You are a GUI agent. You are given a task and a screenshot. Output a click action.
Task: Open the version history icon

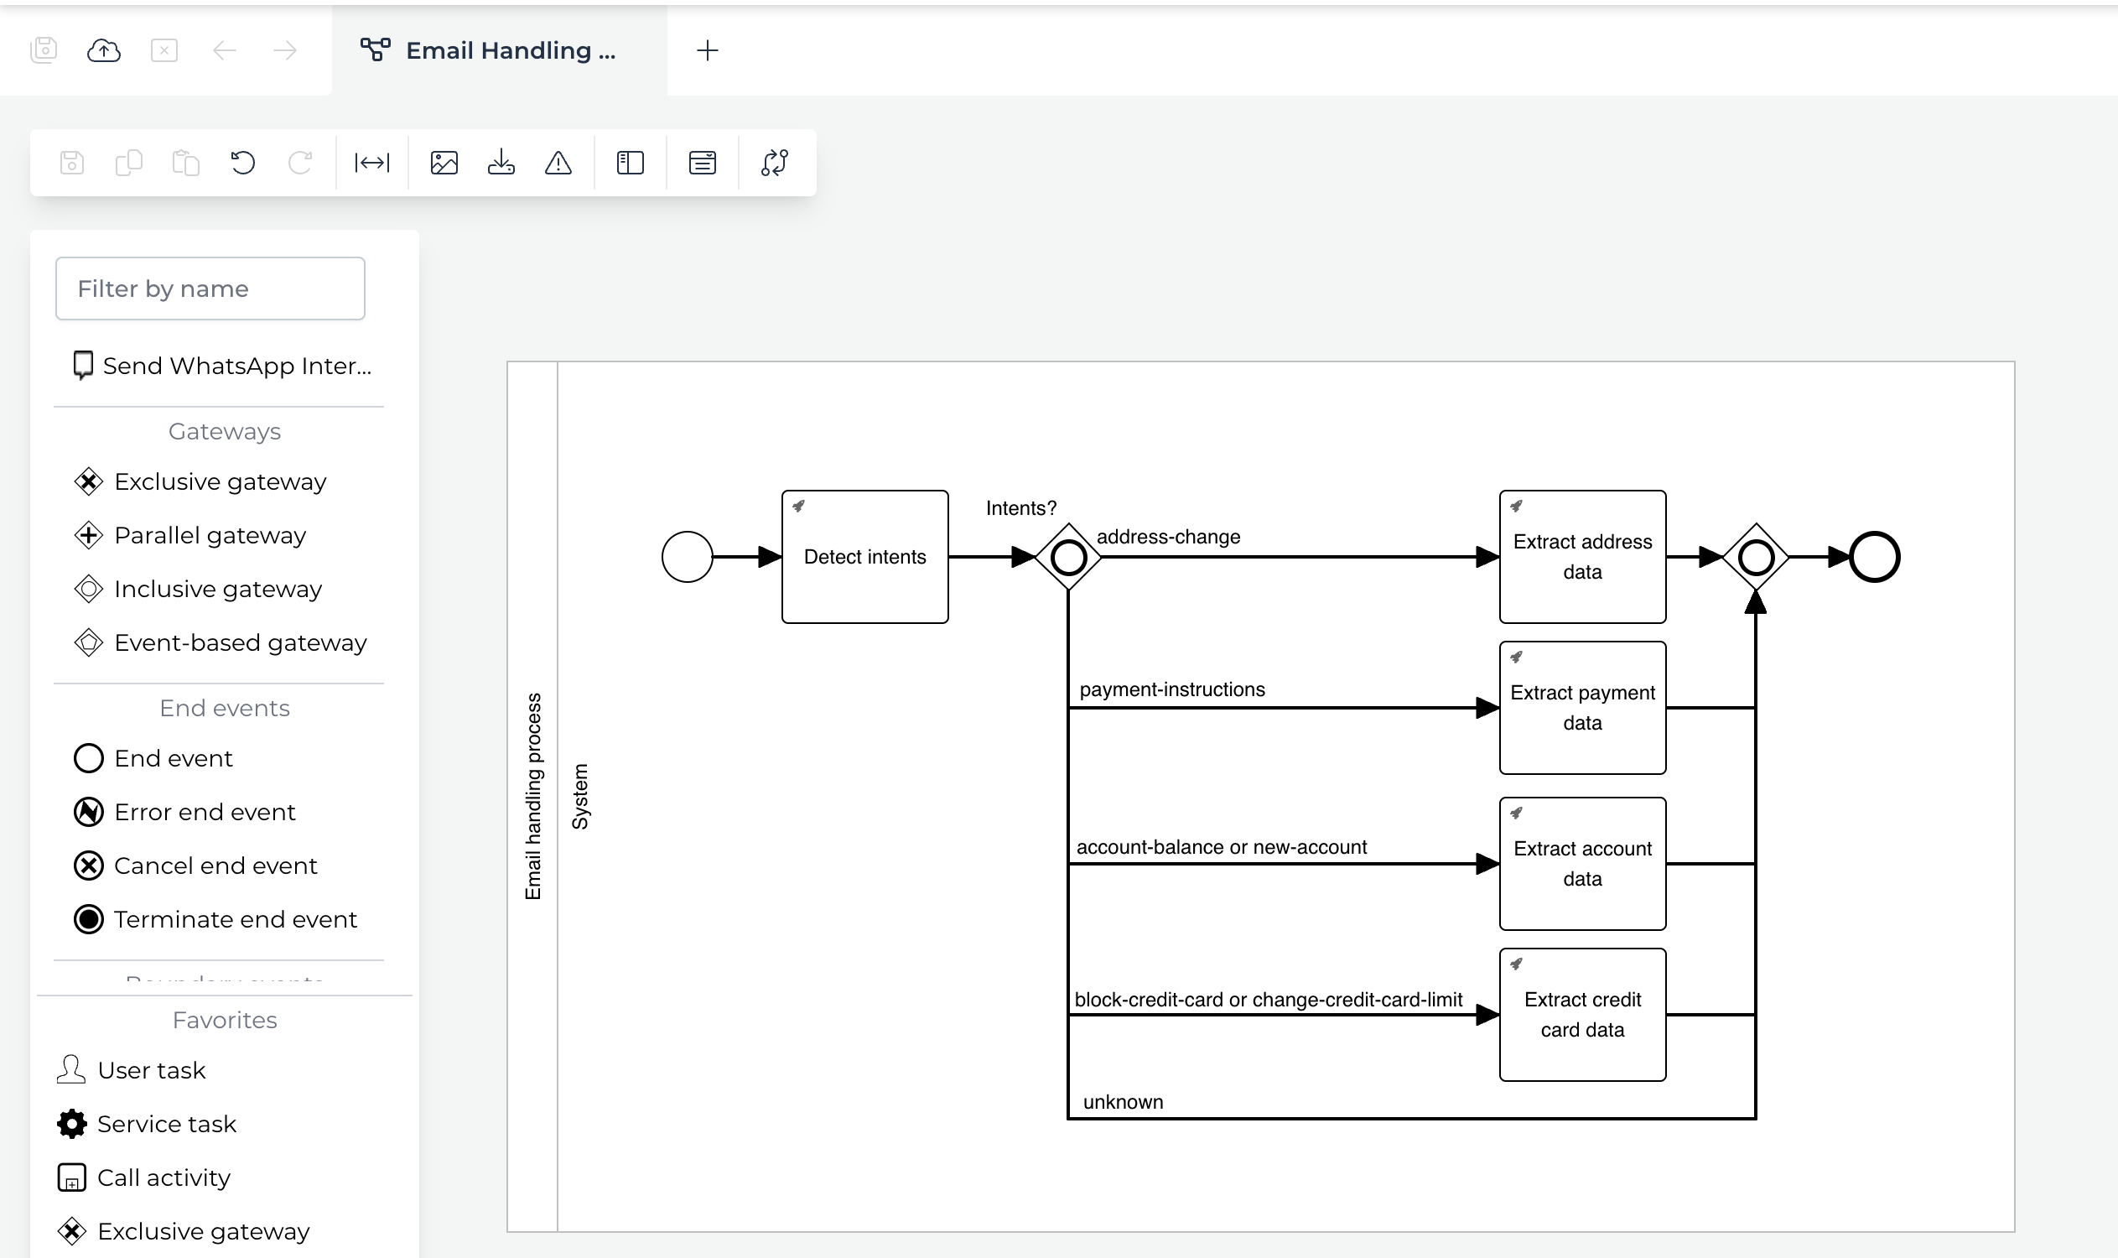tap(774, 162)
